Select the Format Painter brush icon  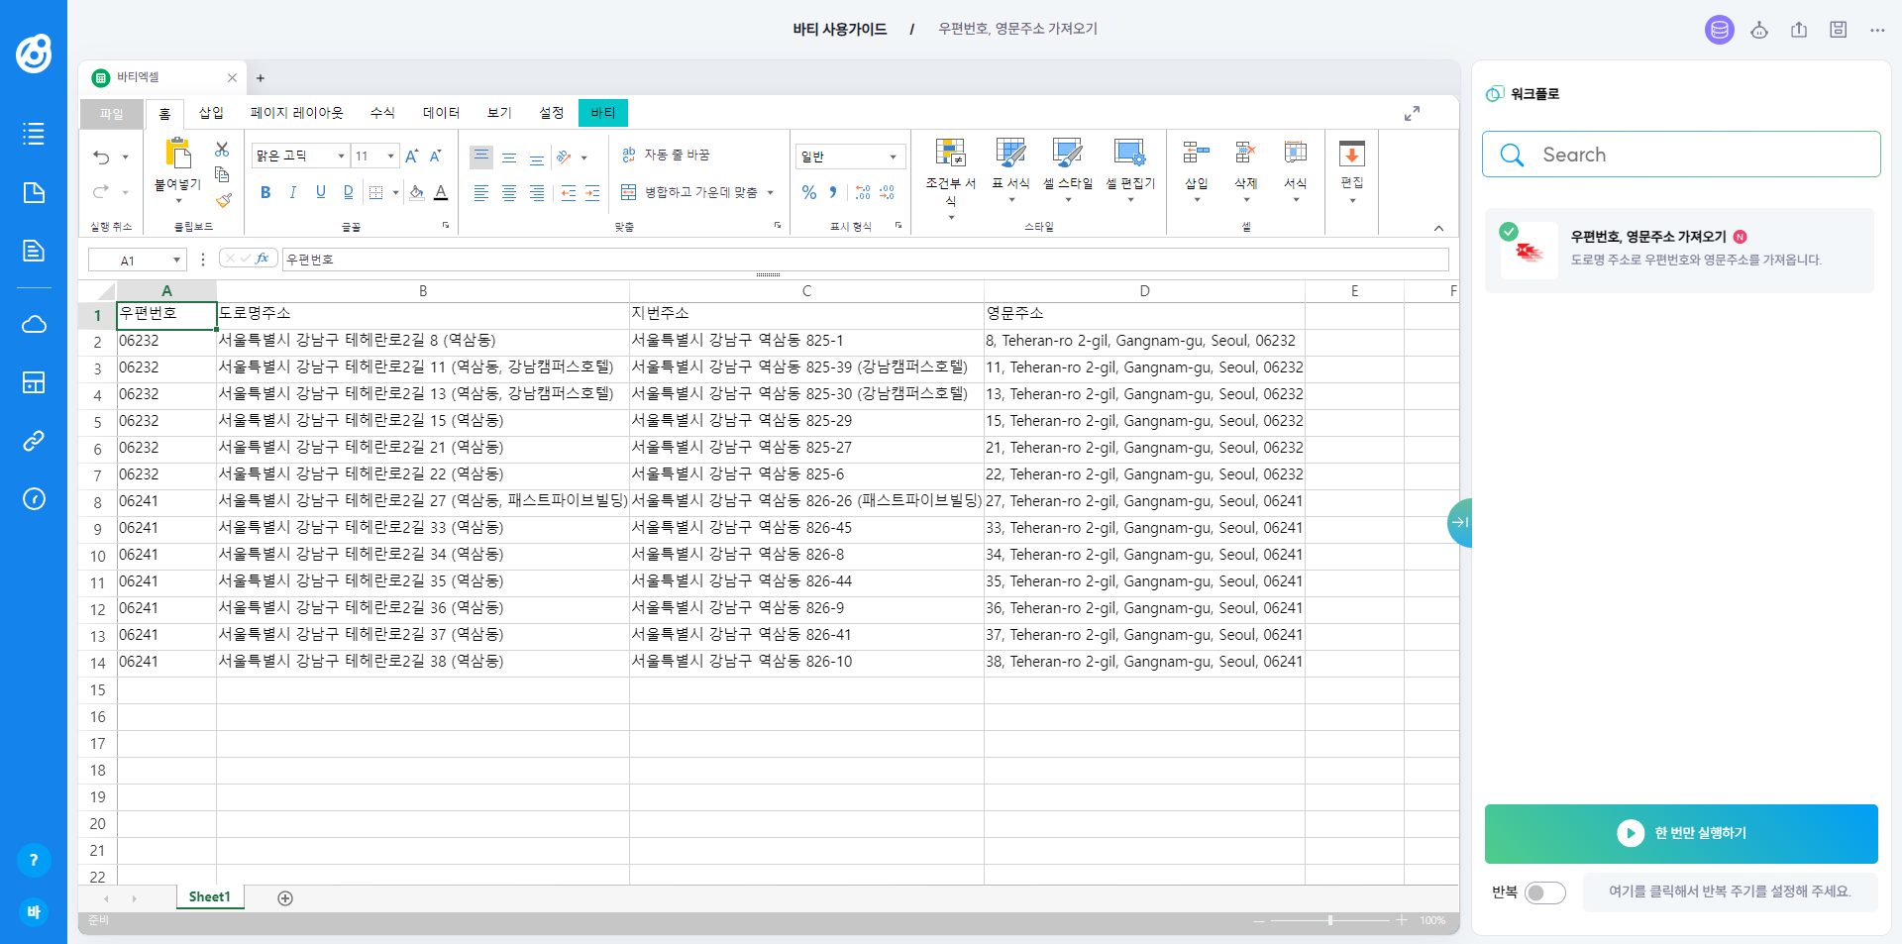pos(224,201)
